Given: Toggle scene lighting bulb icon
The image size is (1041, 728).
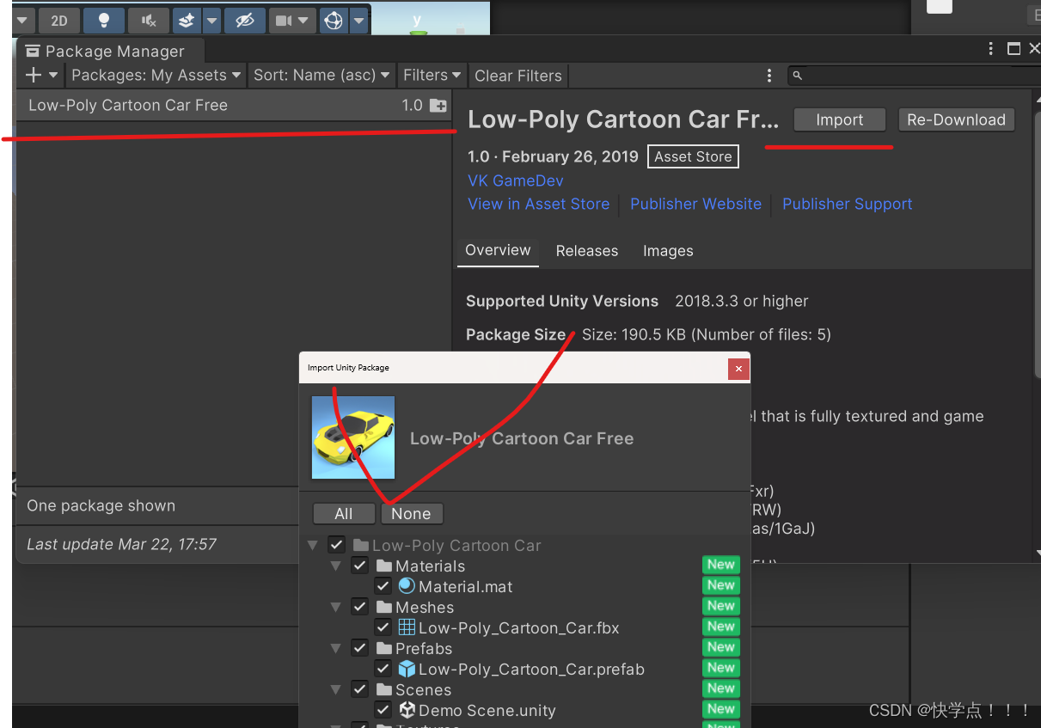Looking at the screenshot, I should pyautogui.click(x=104, y=21).
